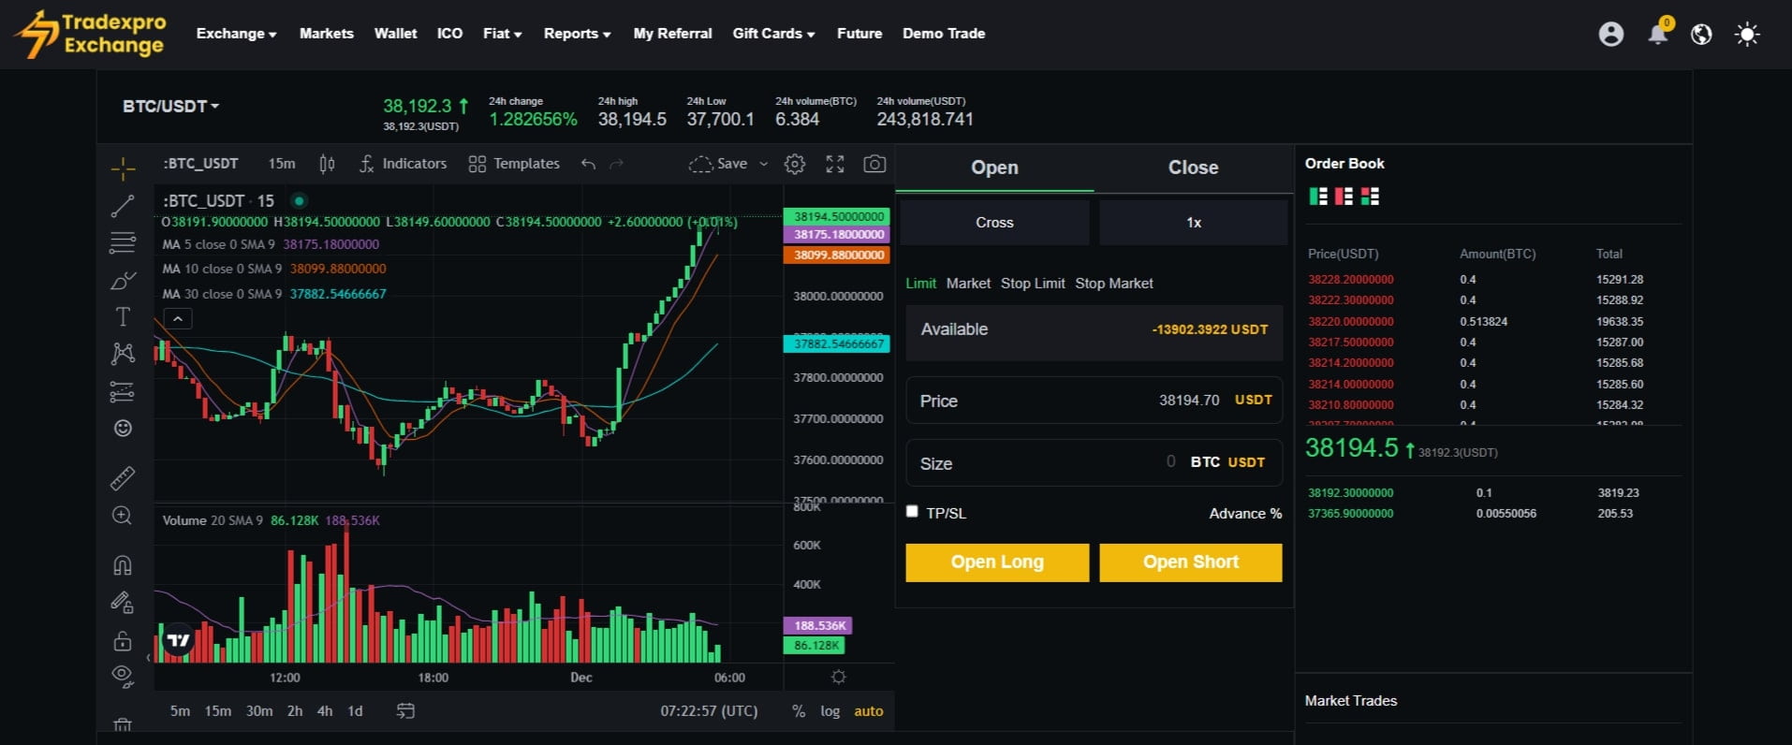The height and width of the screenshot is (745, 1792).
Task: Open the Templates menu
Action: pyautogui.click(x=514, y=164)
